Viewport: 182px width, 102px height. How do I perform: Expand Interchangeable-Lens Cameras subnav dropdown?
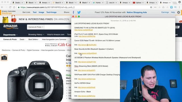(x=55, y=39)
